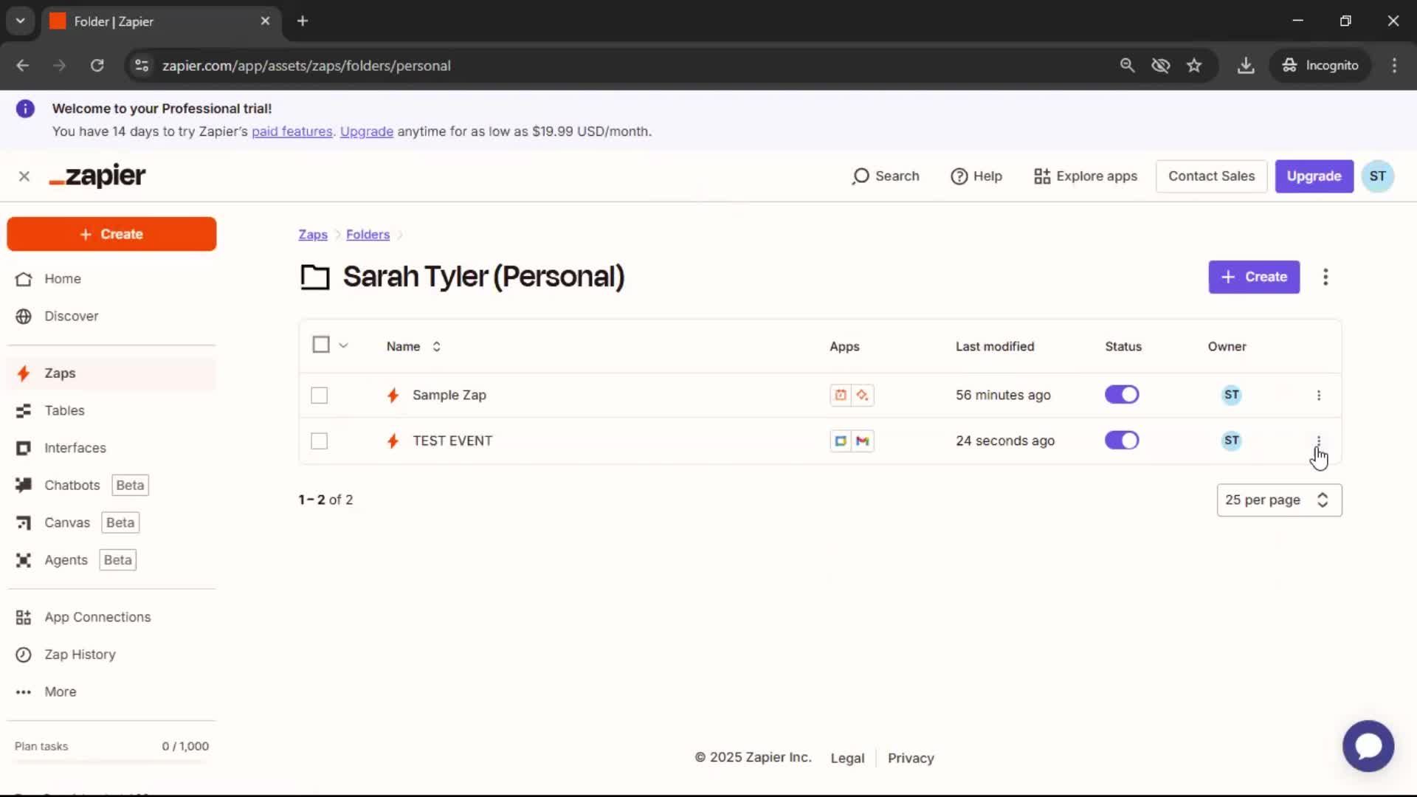The image size is (1417, 797).
Task: Click Contact Sales button
Action: [x=1211, y=176]
